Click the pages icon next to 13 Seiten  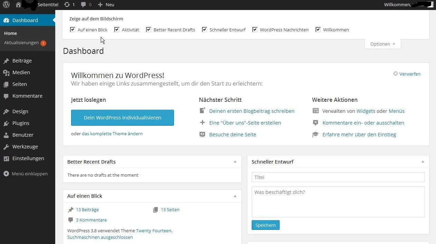[156, 209]
